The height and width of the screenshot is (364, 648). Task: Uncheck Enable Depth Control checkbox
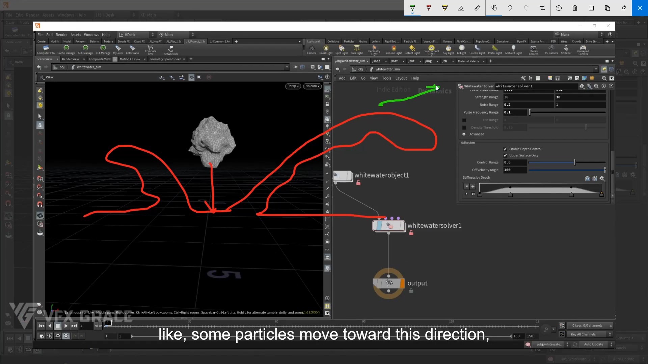tap(505, 149)
